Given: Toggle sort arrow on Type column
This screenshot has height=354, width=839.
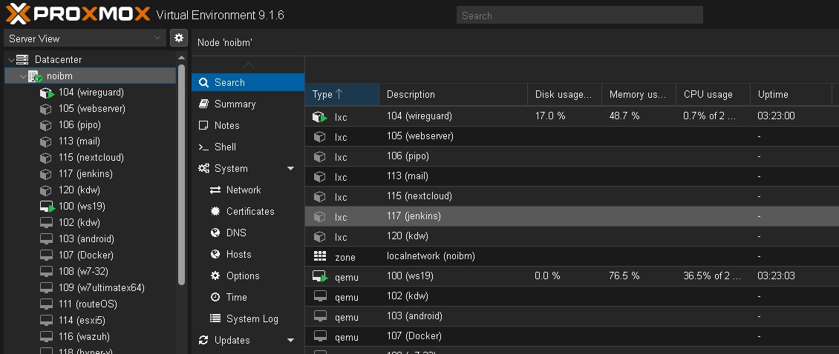Looking at the screenshot, I should [x=339, y=94].
